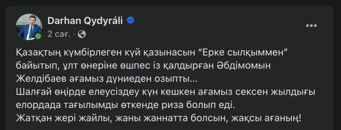
Task: Open Darhan Qydyráli's profile picture
Action: click(29, 27)
